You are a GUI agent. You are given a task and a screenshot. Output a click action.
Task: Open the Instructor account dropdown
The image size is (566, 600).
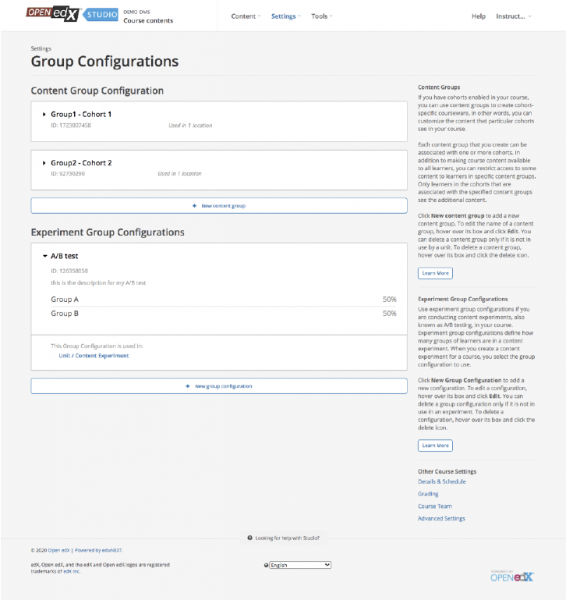pos(514,16)
